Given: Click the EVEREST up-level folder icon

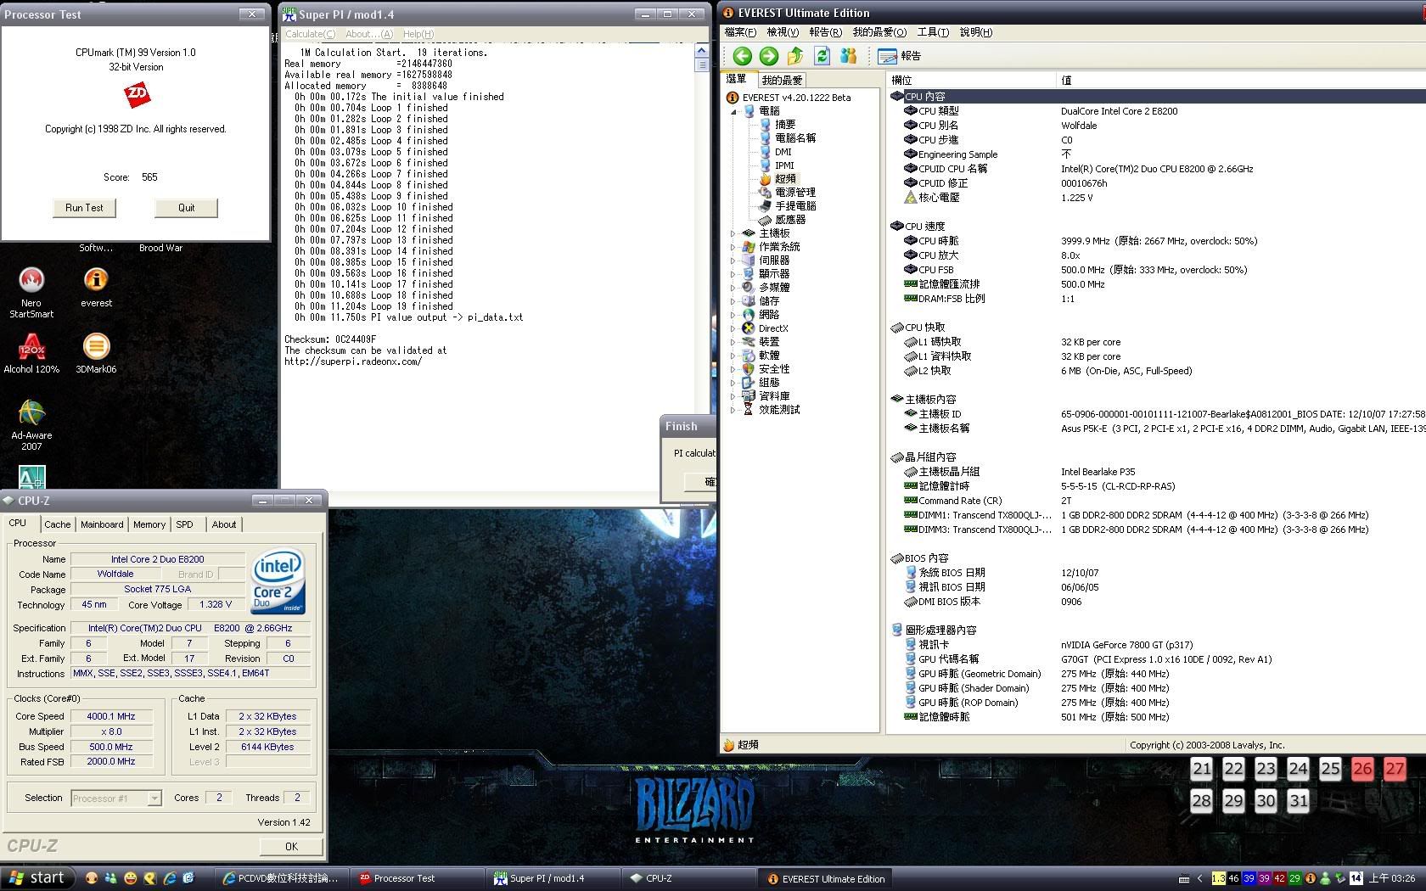Looking at the screenshot, I should coord(795,56).
